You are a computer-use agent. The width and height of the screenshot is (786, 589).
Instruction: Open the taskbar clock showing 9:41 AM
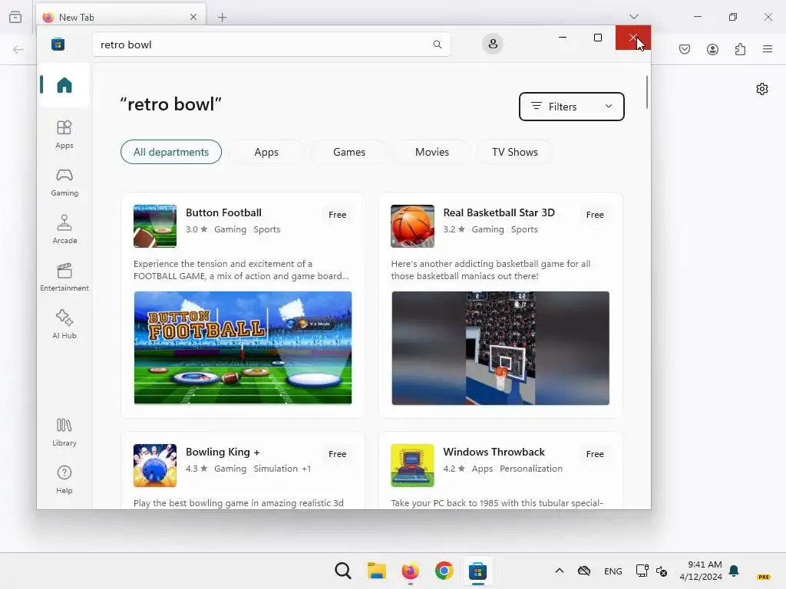click(701, 571)
